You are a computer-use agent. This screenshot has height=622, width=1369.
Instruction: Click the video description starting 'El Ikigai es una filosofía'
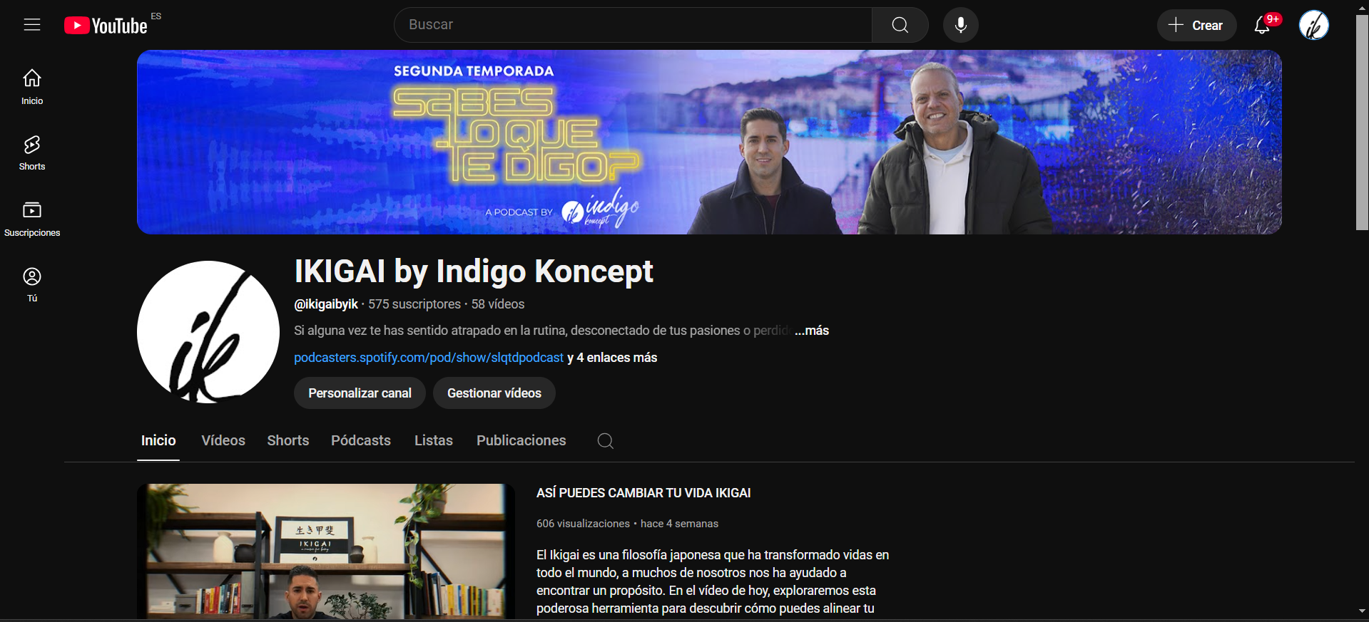click(713, 581)
